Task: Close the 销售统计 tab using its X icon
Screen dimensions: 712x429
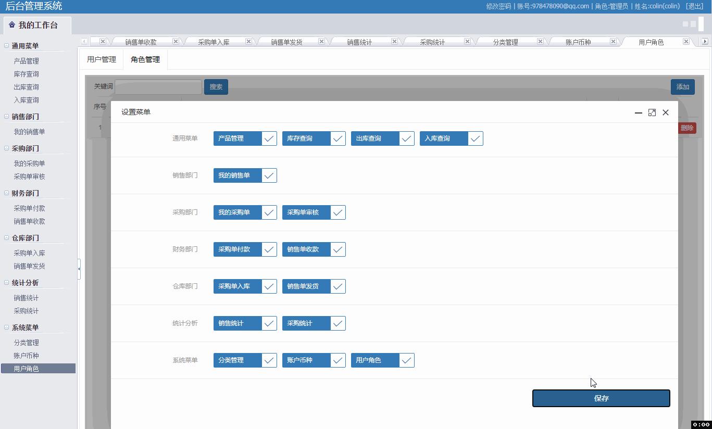Action: pos(394,42)
